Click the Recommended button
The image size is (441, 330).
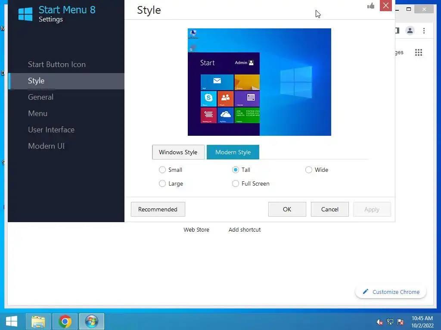[x=158, y=209]
